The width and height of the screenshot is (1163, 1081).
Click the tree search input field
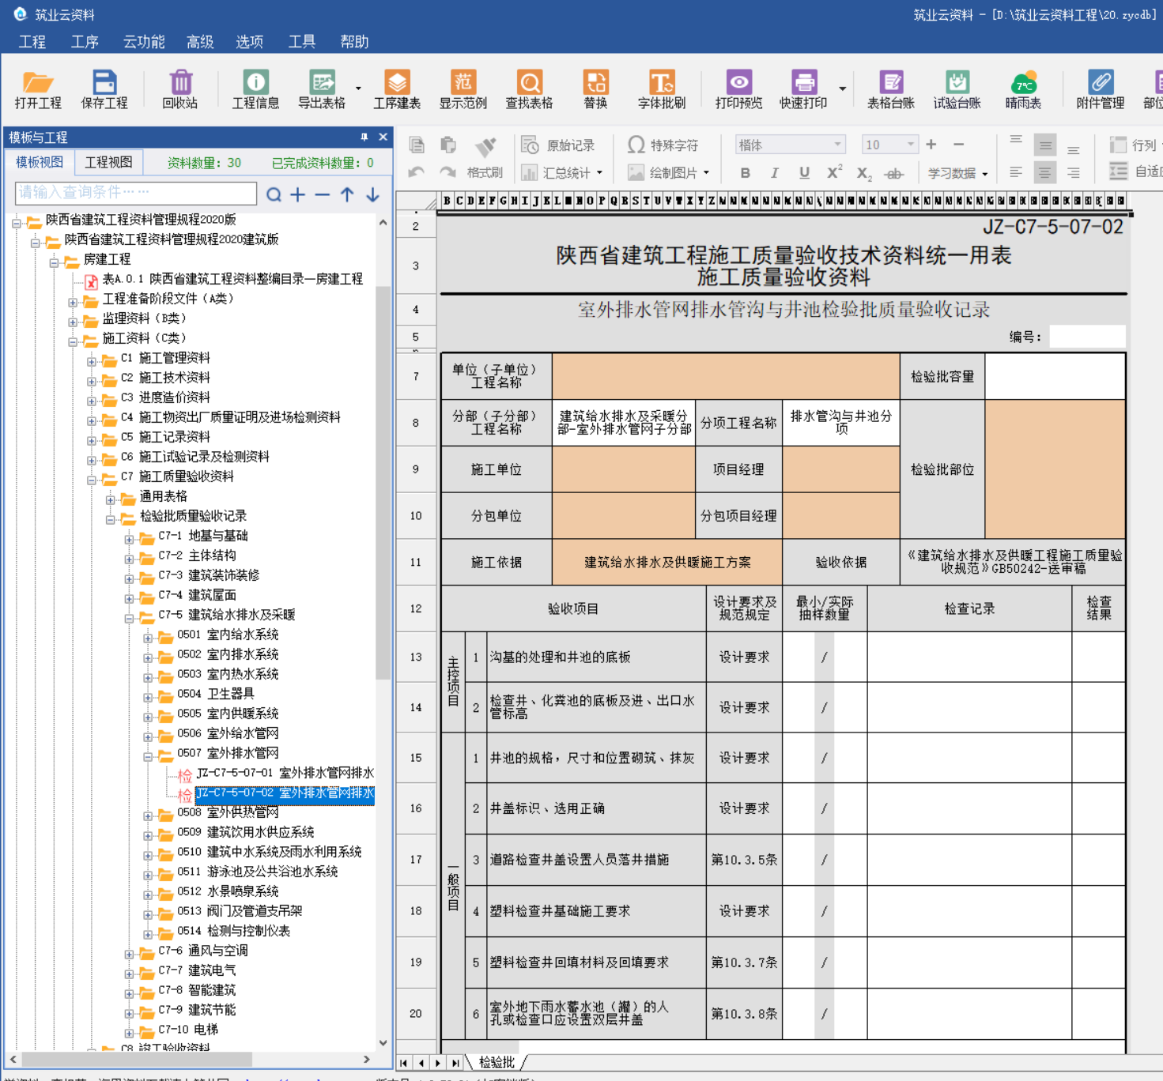[136, 193]
